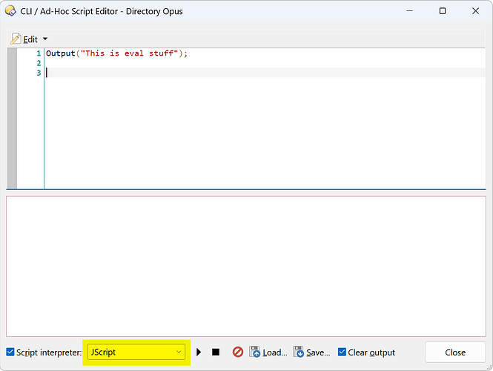The image size is (493, 371).
Task: Click line 3 in the code editor
Action: (x=265, y=73)
